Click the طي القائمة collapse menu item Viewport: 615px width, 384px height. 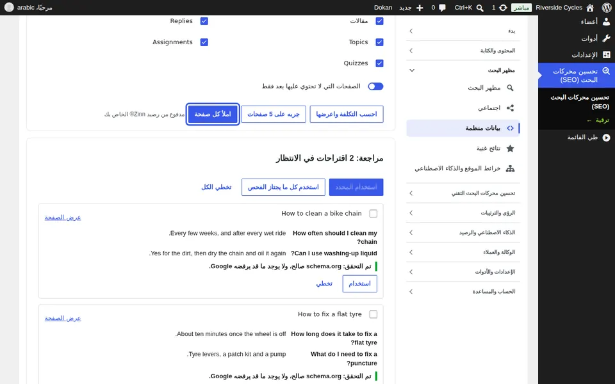click(577, 138)
